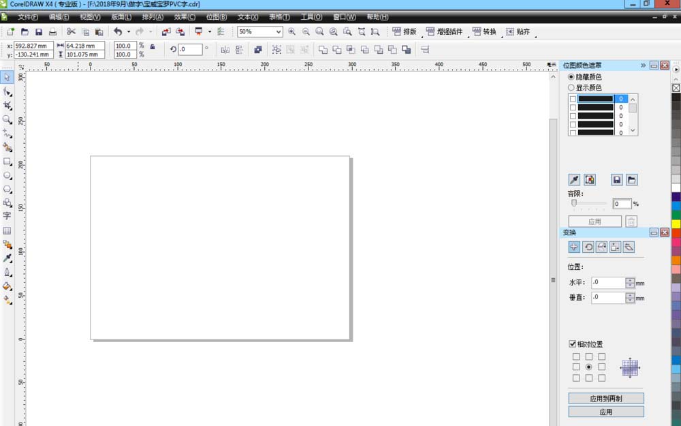
Task: Select the Pick tool in toolbox
Action: (7, 78)
